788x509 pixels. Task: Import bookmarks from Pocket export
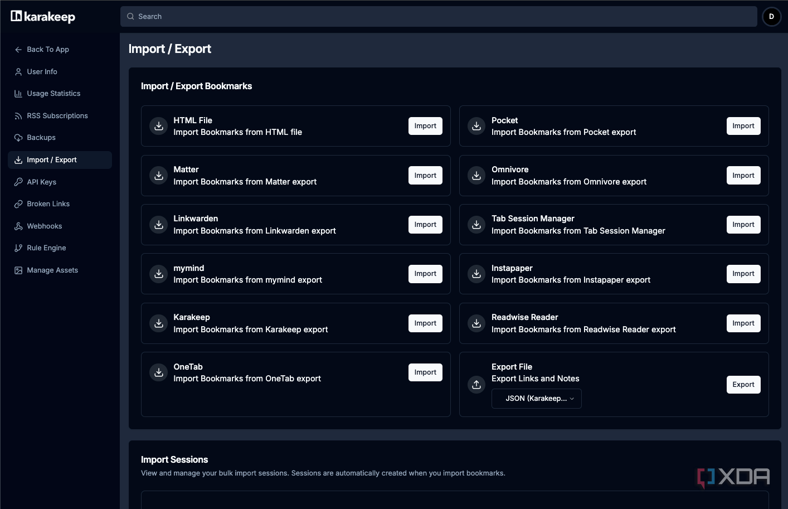743,126
